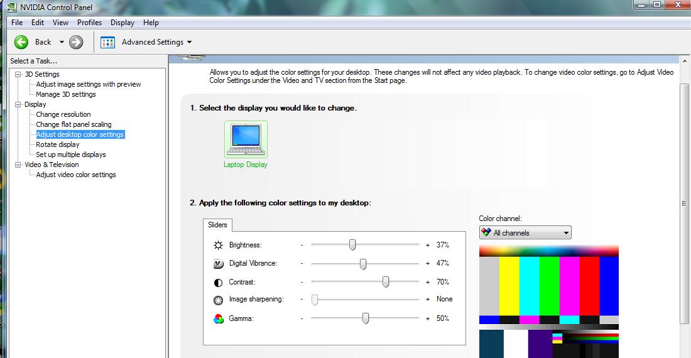Image resolution: width=691 pixels, height=358 pixels.
Task: Click the gray Forward arrow icon
Action: [76, 42]
